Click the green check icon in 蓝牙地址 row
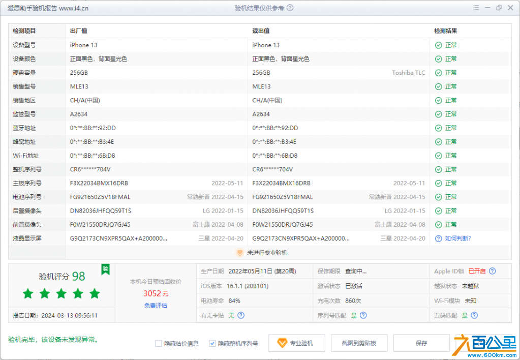520x360 pixels. pyautogui.click(x=439, y=128)
